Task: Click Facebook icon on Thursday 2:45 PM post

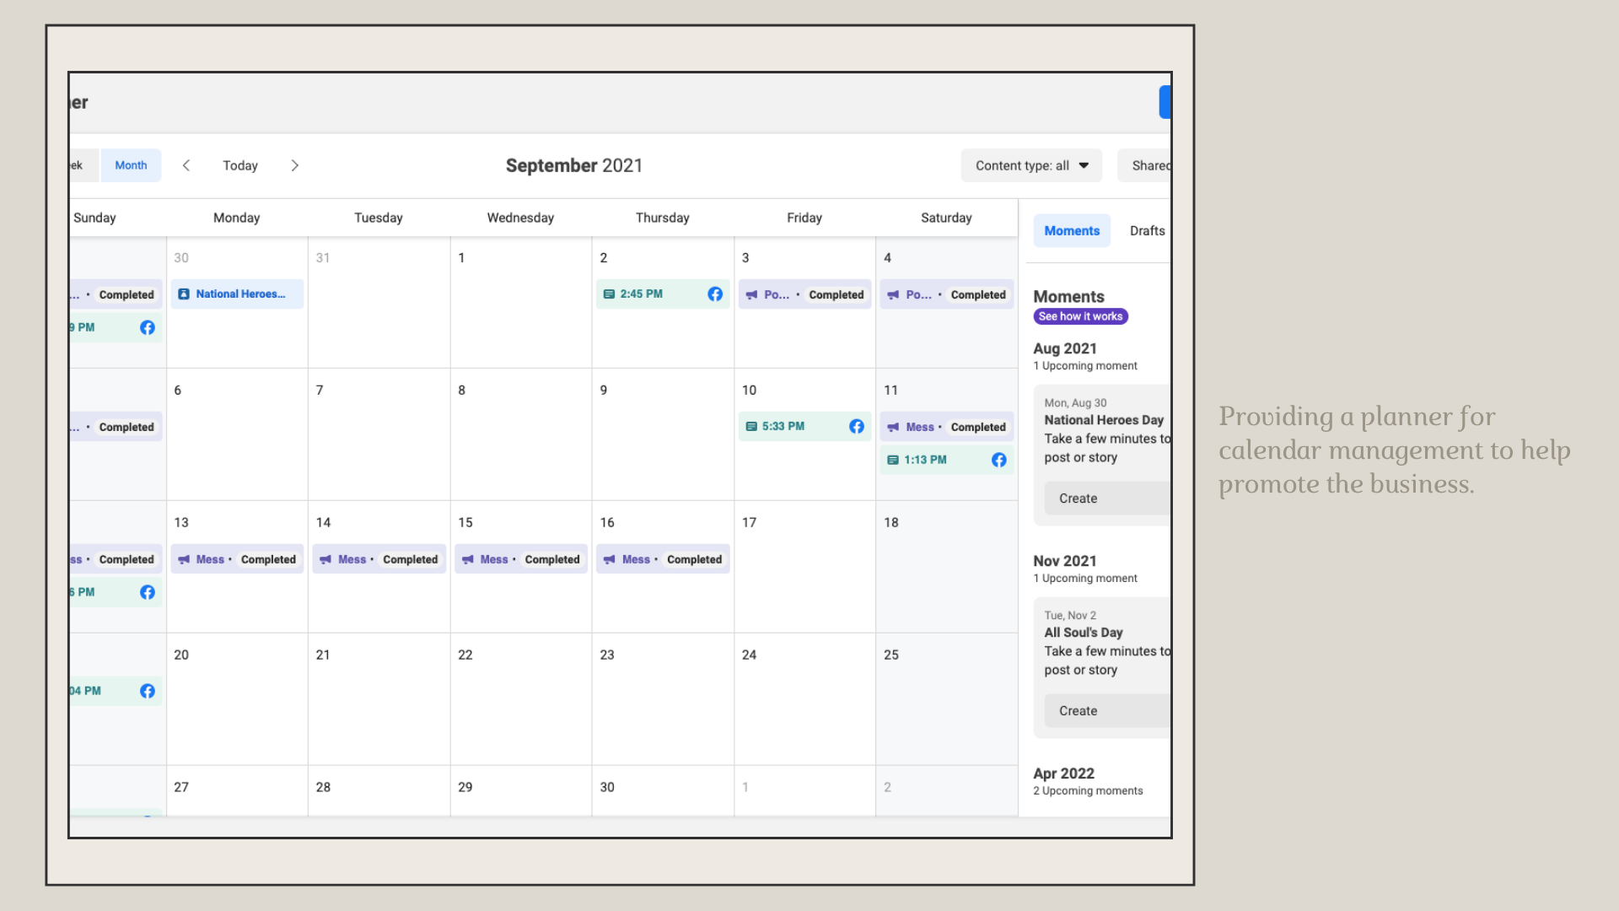Action: tap(715, 294)
